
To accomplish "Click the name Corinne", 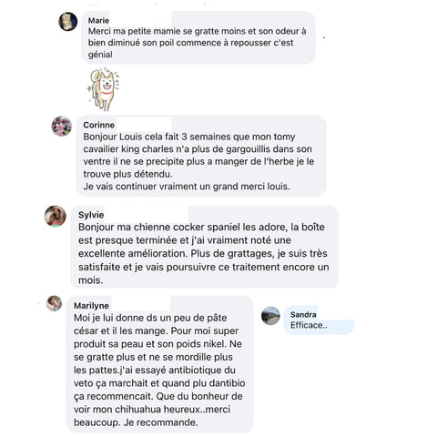I will (98, 125).
